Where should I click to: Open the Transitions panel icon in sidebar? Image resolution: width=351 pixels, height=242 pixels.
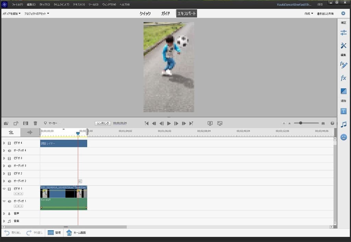pos(343,91)
